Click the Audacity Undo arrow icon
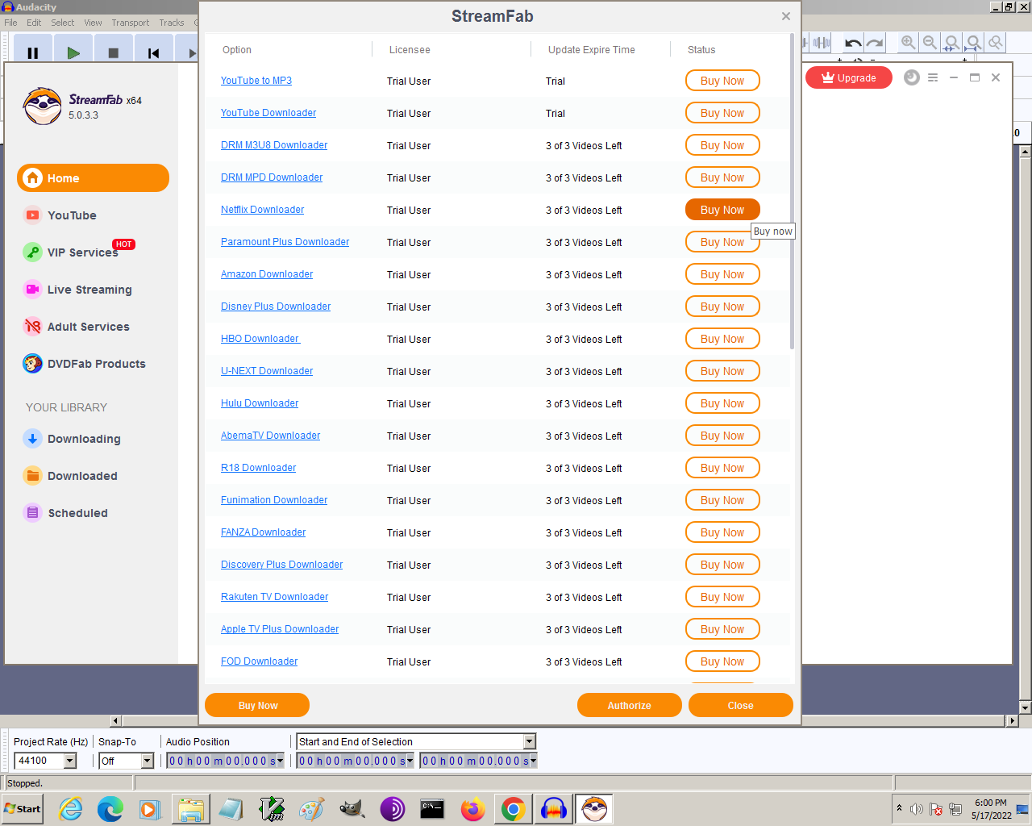This screenshot has height=826, width=1032. [x=853, y=43]
